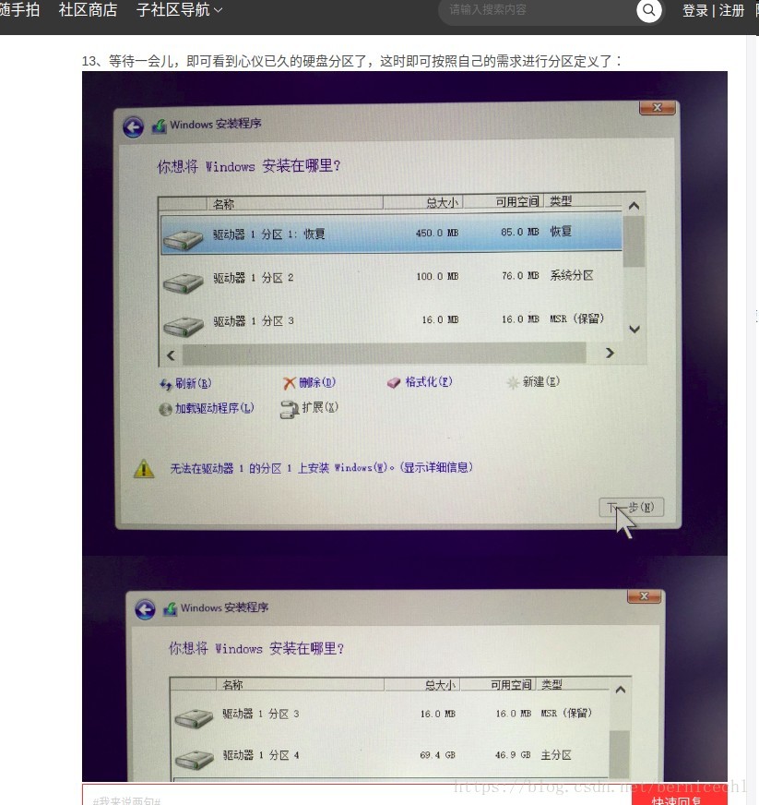
Task: Click disk icon of 分区 3 in upper window
Action: click(x=184, y=326)
